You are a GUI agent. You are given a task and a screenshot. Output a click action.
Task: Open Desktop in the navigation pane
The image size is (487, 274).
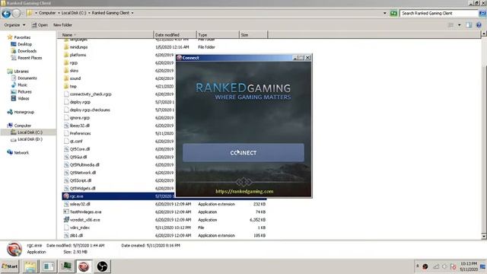click(24, 44)
